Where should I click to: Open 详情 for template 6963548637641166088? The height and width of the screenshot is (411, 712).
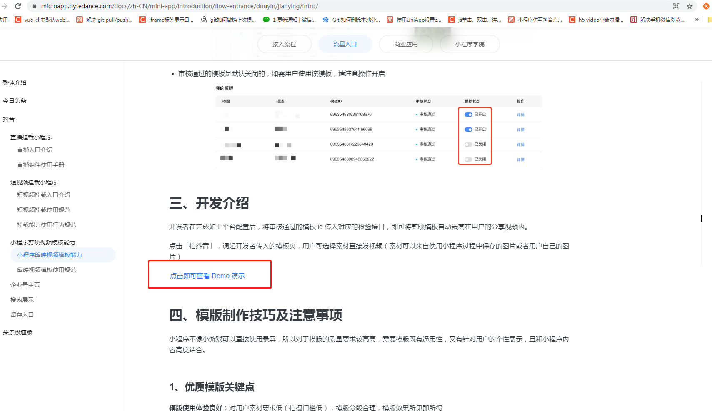(521, 130)
